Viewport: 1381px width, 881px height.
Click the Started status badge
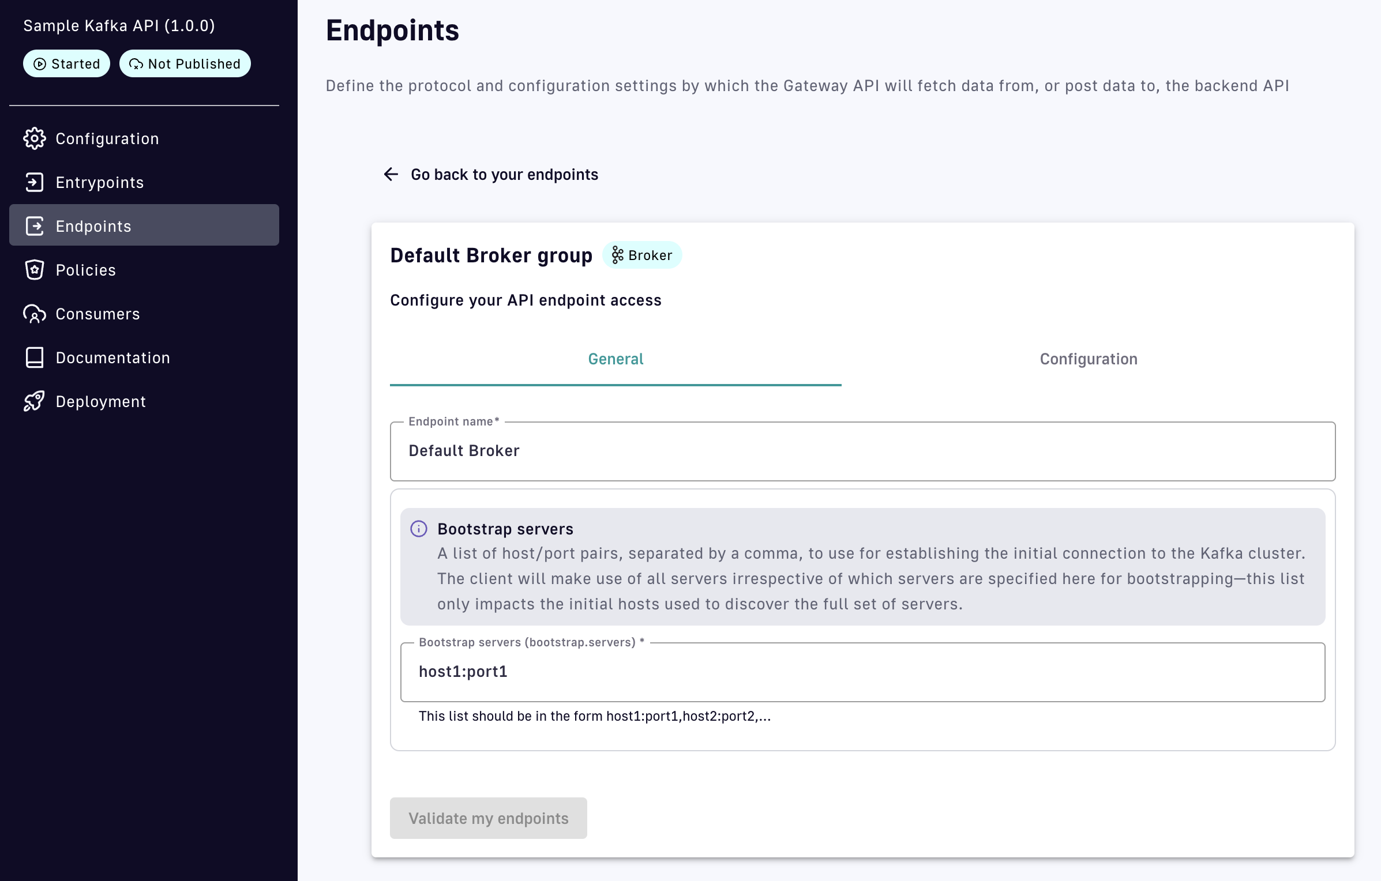click(x=66, y=63)
